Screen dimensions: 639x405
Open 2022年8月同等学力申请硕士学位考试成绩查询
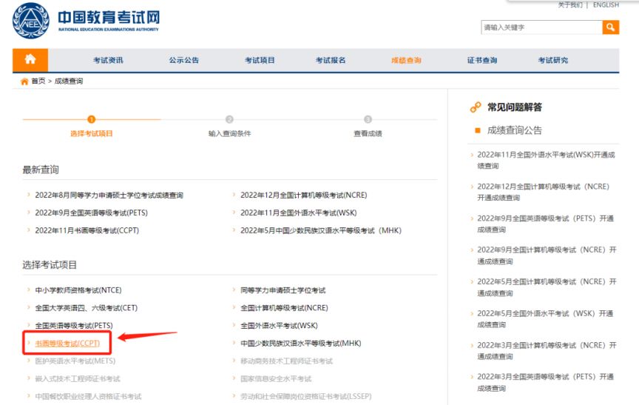tap(109, 195)
